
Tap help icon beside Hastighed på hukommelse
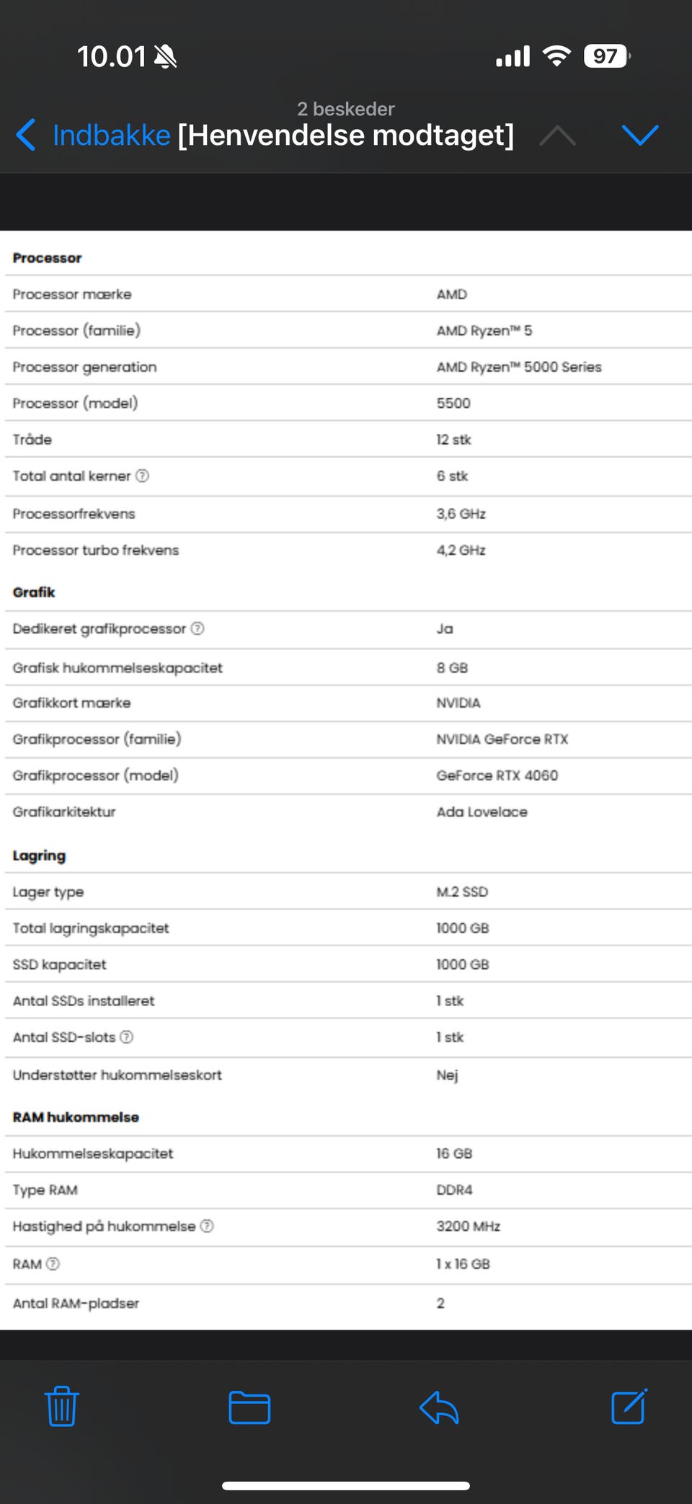coord(207,1226)
